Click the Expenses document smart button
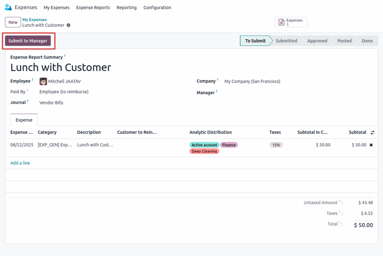Screen dimensions: 383x256 pyautogui.click(x=291, y=22)
